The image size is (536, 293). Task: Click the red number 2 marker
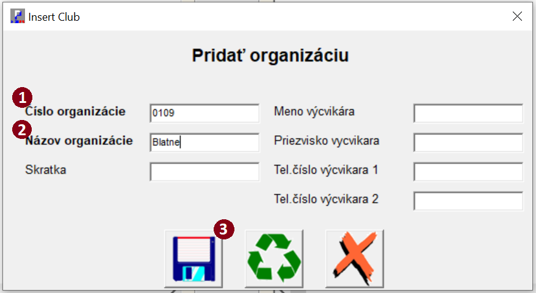tap(22, 130)
